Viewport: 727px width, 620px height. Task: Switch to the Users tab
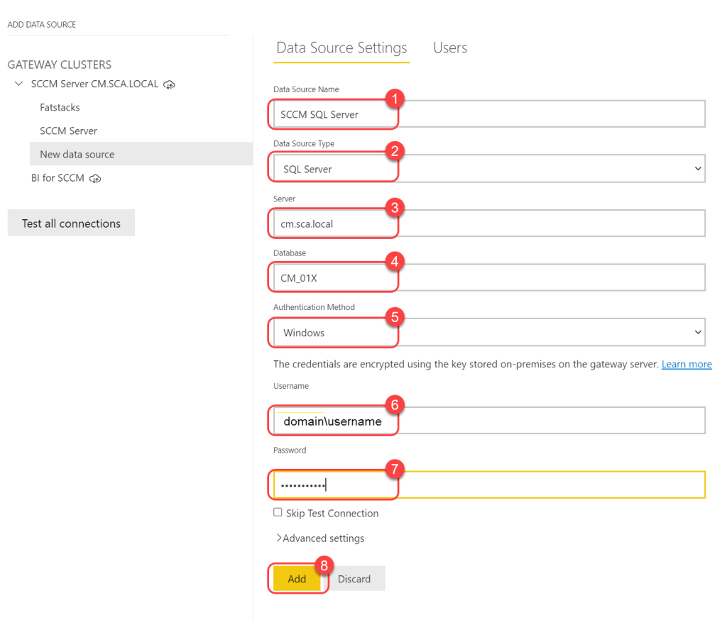click(x=450, y=48)
